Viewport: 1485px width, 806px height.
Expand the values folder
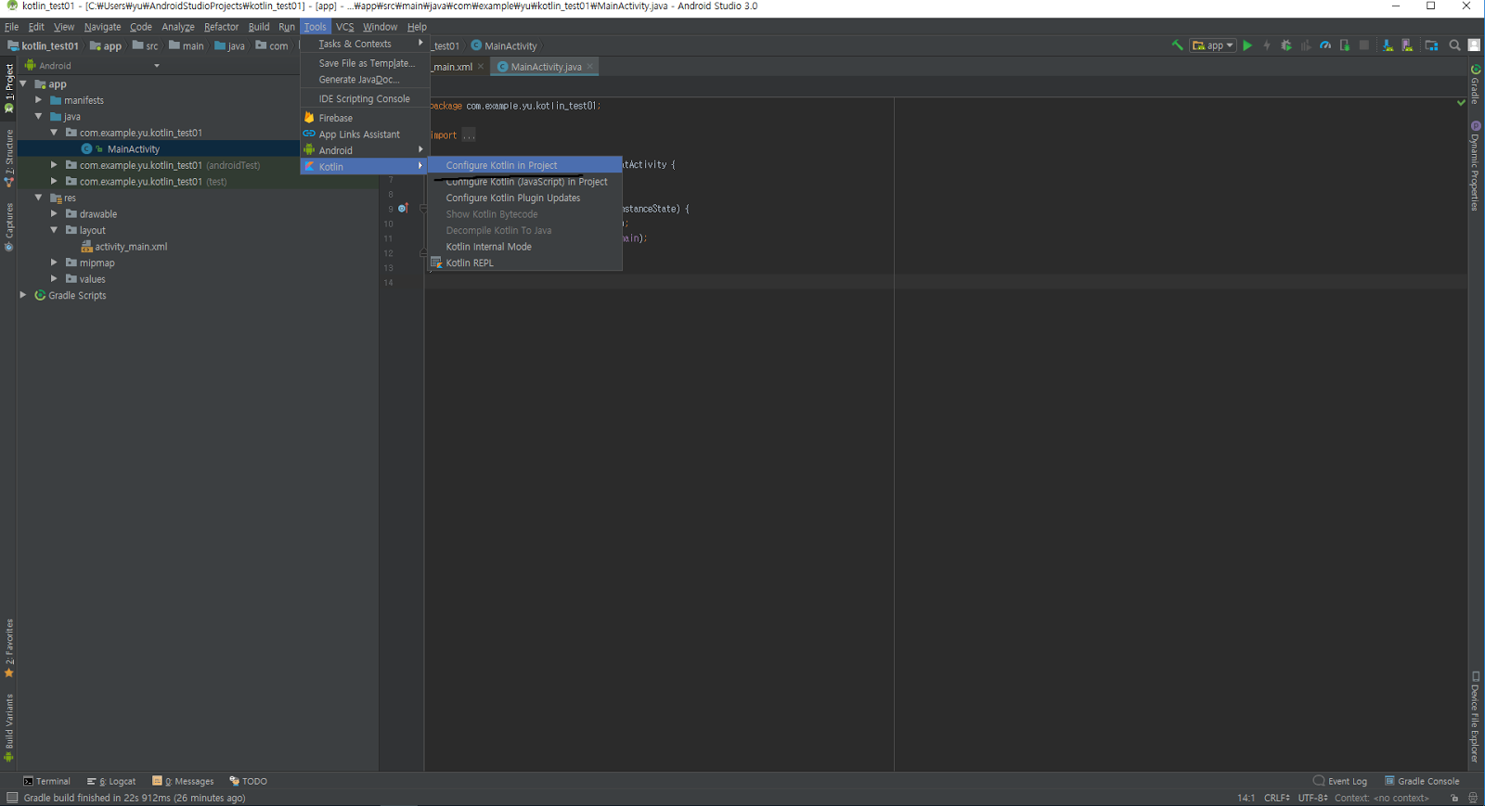coord(54,279)
